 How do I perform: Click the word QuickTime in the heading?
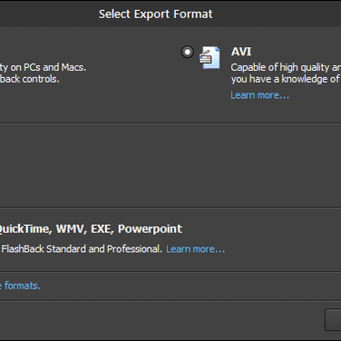point(24,229)
